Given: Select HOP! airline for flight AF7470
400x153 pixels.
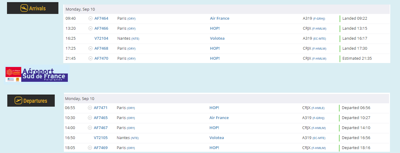Looking at the screenshot, I should (215, 58).
